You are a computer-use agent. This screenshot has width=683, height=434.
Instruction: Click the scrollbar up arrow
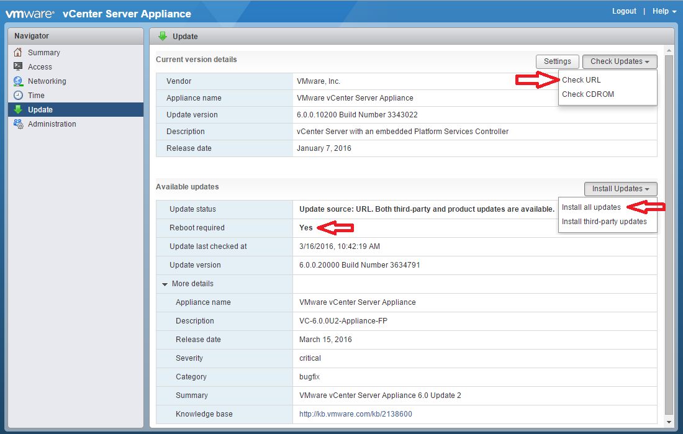click(x=669, y=50)
